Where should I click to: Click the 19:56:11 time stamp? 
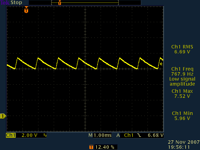[x=179, y=147]
